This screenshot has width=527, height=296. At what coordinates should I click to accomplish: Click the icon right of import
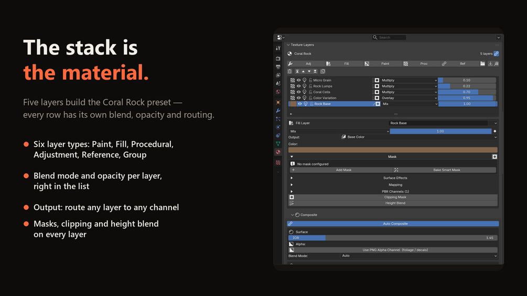pyautogui.click(x=497, y=63)
